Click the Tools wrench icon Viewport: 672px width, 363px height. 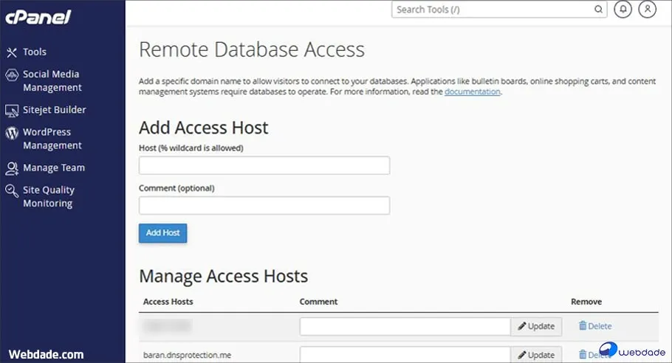coord(12,52)
